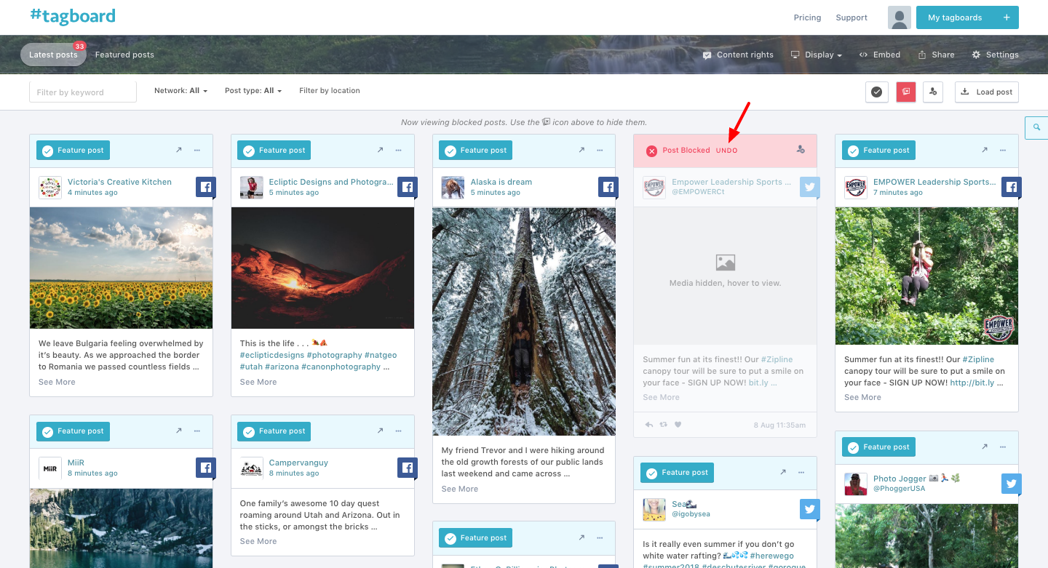1048x568 pixels.
Task: Click Facebook icon on MiiR post
Action: [206, 468]
